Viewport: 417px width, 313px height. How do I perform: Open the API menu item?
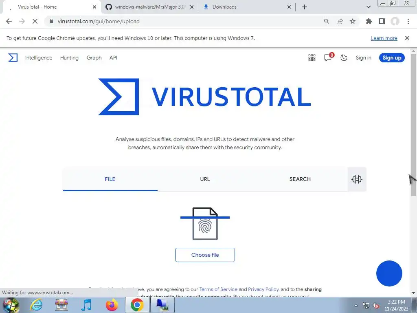[113, 58]
